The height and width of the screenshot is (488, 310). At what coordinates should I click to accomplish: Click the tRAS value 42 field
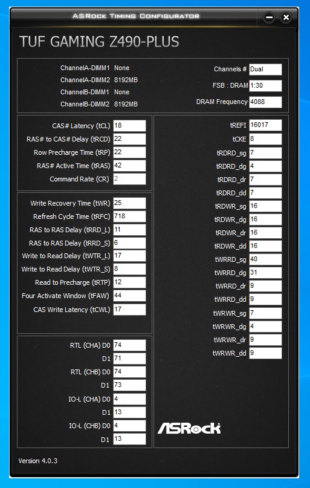pyautogui.click(x=129, y=166)
